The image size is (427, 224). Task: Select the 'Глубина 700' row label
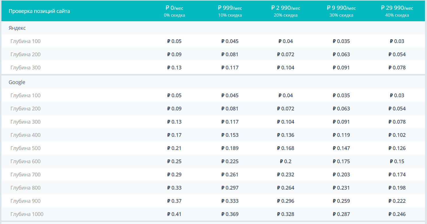coord(26,175)
